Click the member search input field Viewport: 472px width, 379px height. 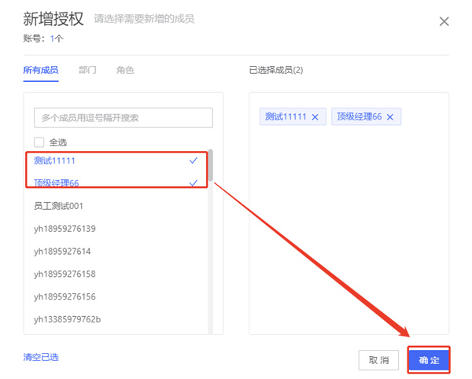click(x=124, y=118)
